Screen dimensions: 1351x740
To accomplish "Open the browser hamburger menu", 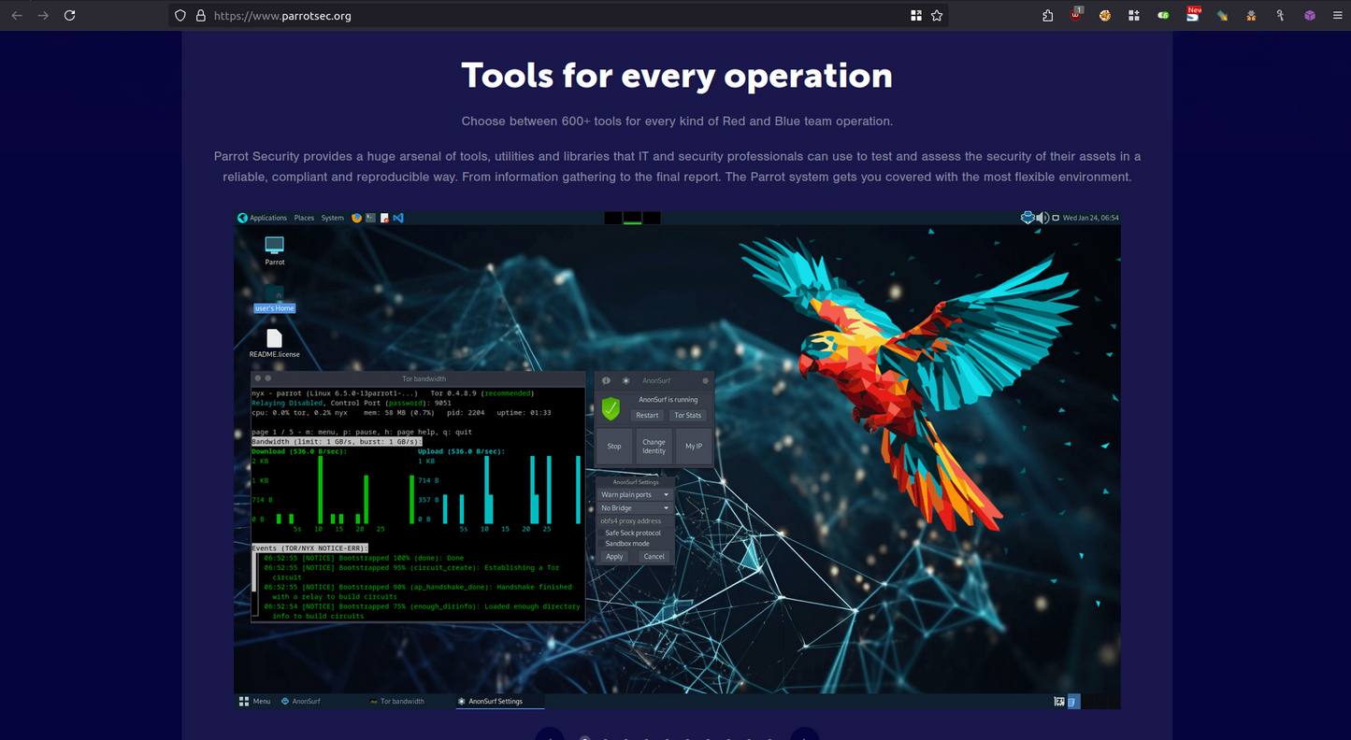I will coord(1337,16).
